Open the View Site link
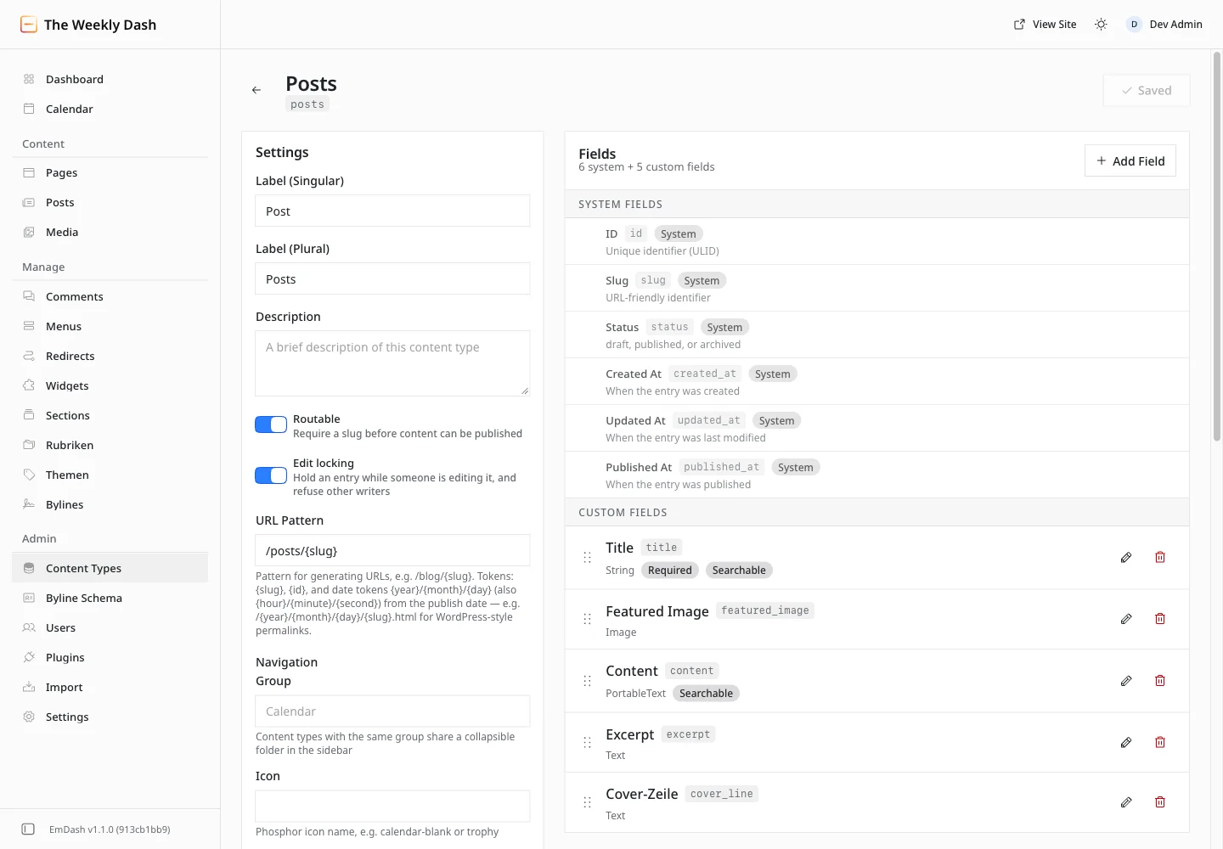This screenshot has height=849, width=1223. tap(1045, 25)
